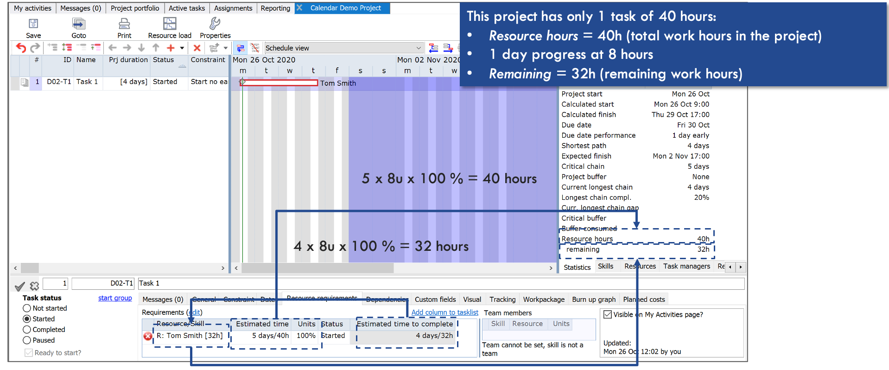Image resolution: width=889 pixels, height=370 pixels.
Task: Click the start group link
Action: coord(115,298)
